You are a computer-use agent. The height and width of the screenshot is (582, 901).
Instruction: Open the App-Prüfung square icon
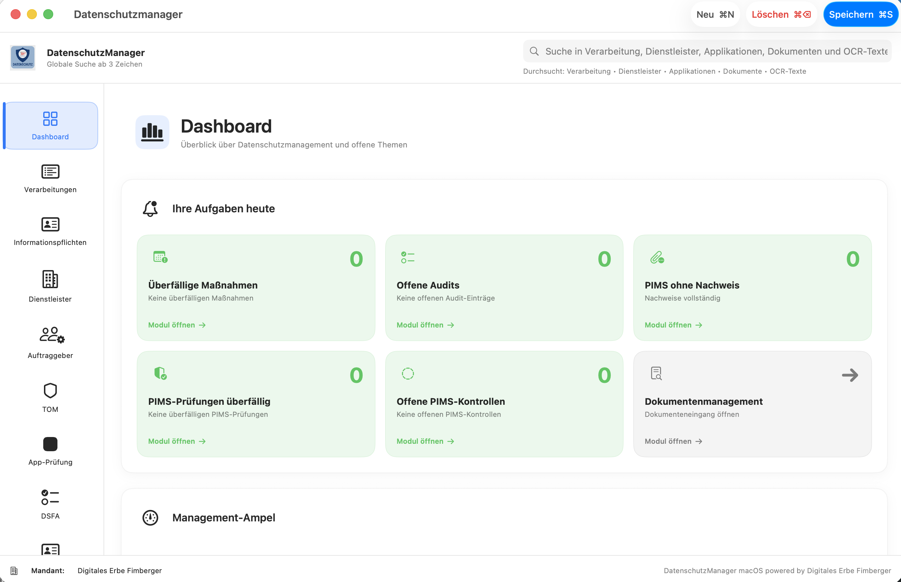pyautogui.click(x=50, y=444)
